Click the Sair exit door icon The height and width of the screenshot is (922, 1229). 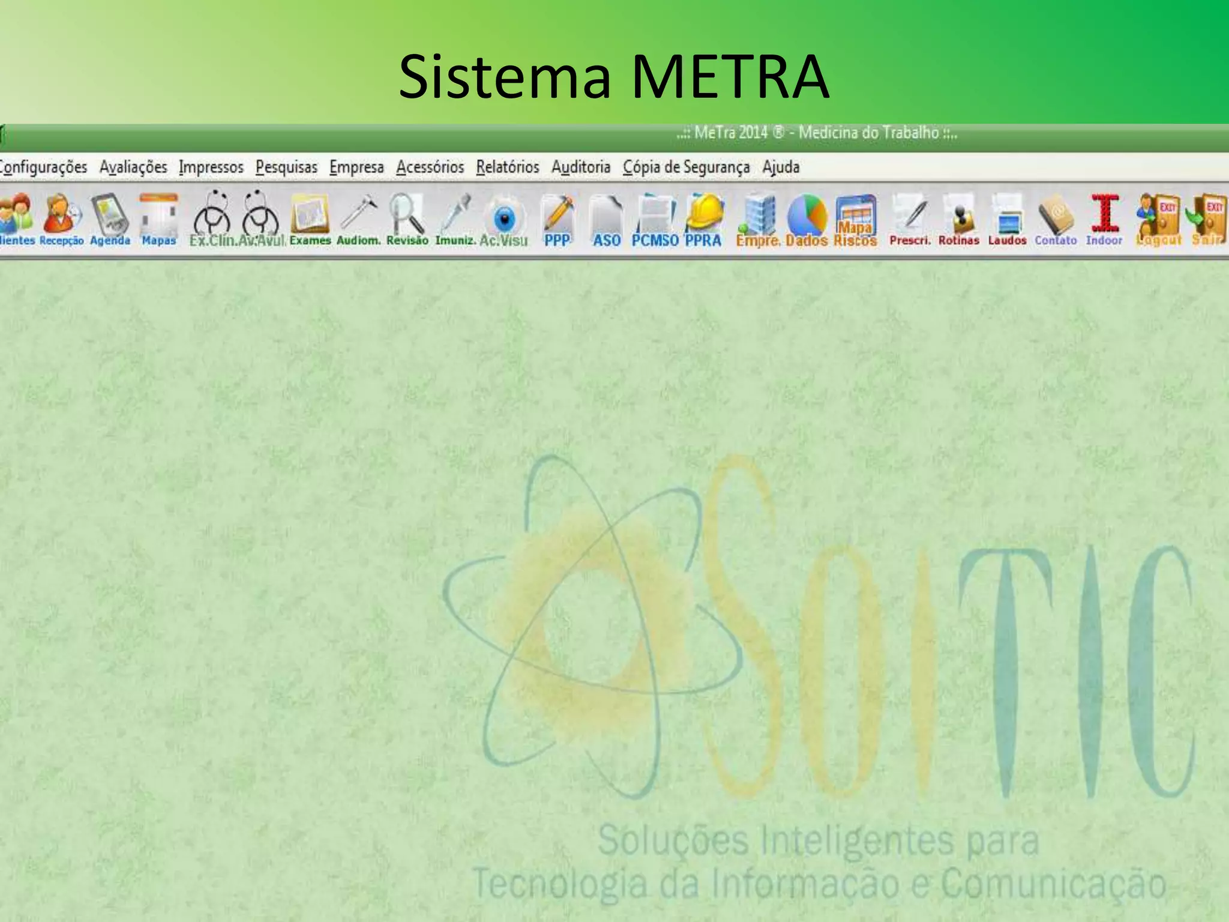(x=1207, y=220)
